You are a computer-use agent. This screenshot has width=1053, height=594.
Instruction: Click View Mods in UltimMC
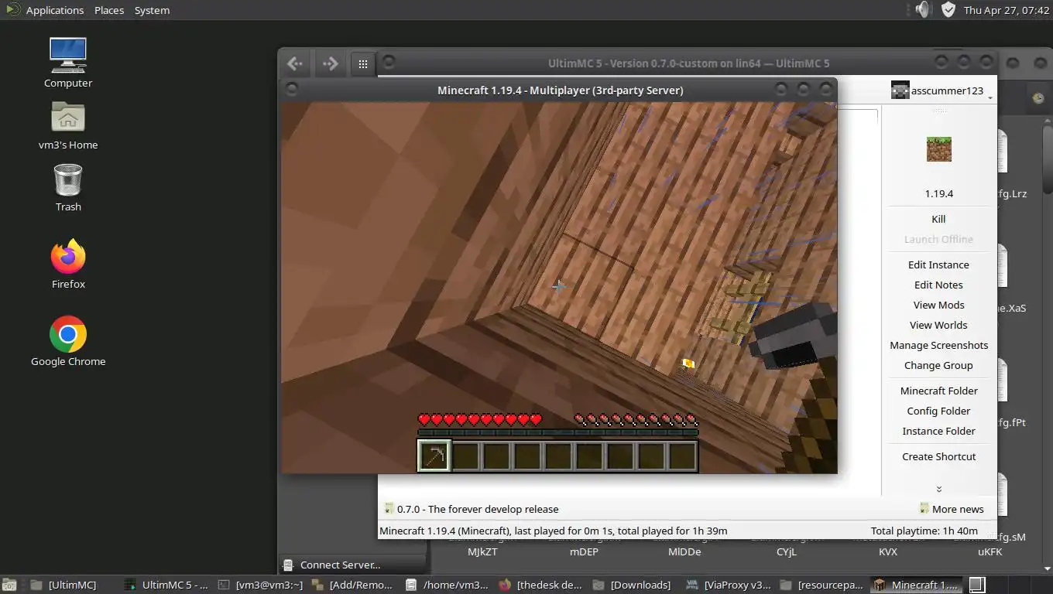tap(938, 305)
